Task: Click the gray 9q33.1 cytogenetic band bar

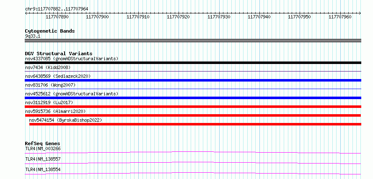Action: pyautogui.click(x=193, y=41)
